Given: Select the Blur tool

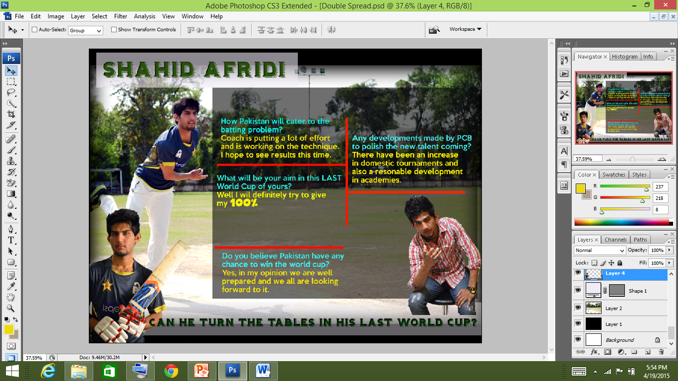Looking at the screenshot, I should click(11, 205).
